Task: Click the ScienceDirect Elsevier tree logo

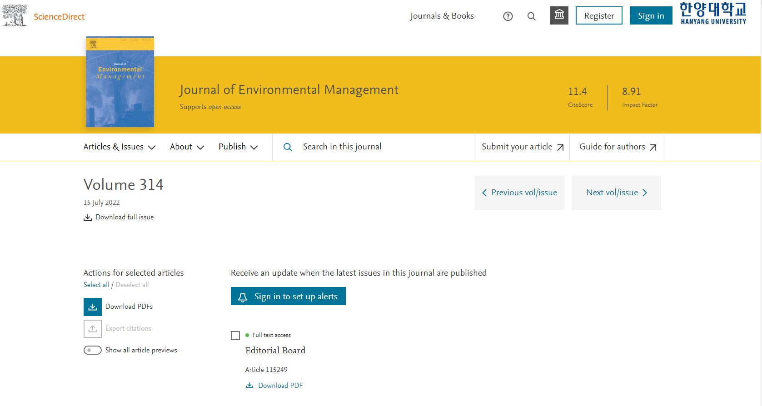Action: tap(15, 16)
